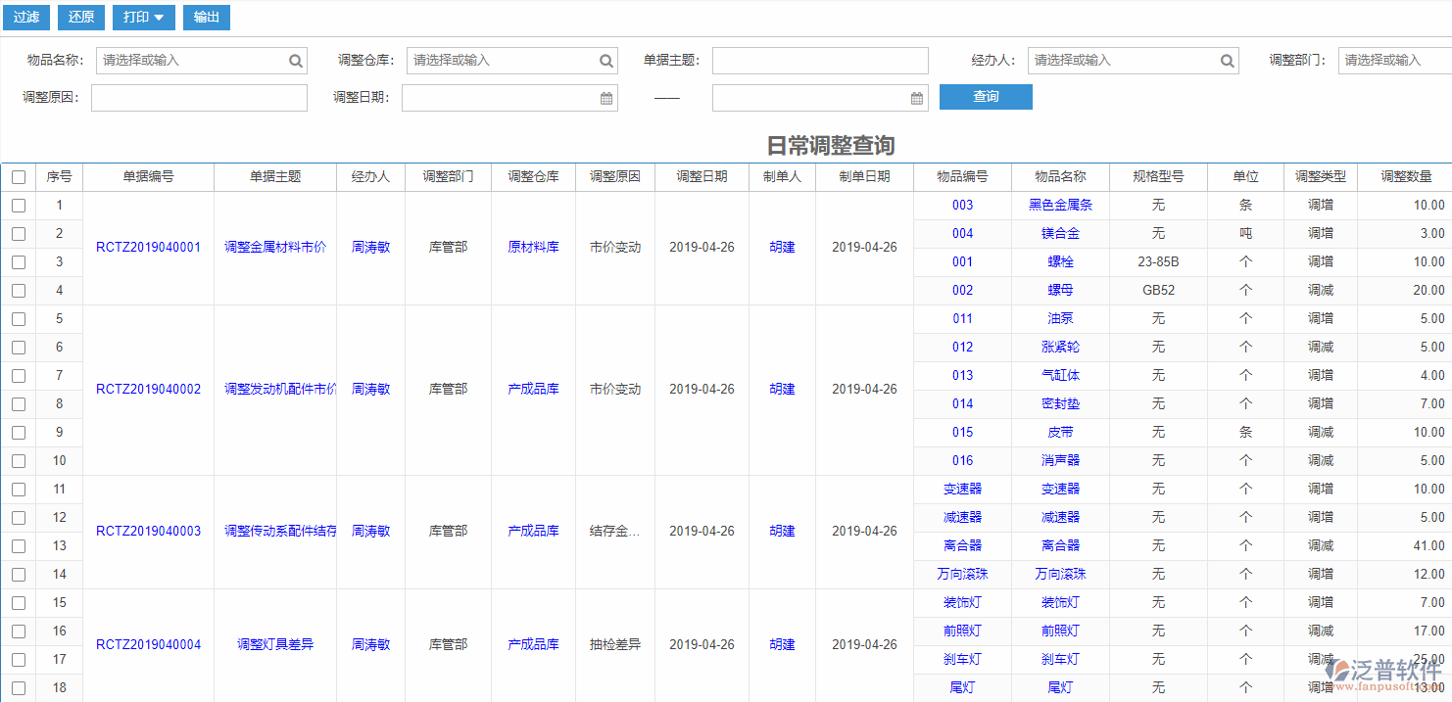Open the 打印 dropdown menu

(144, 18)
